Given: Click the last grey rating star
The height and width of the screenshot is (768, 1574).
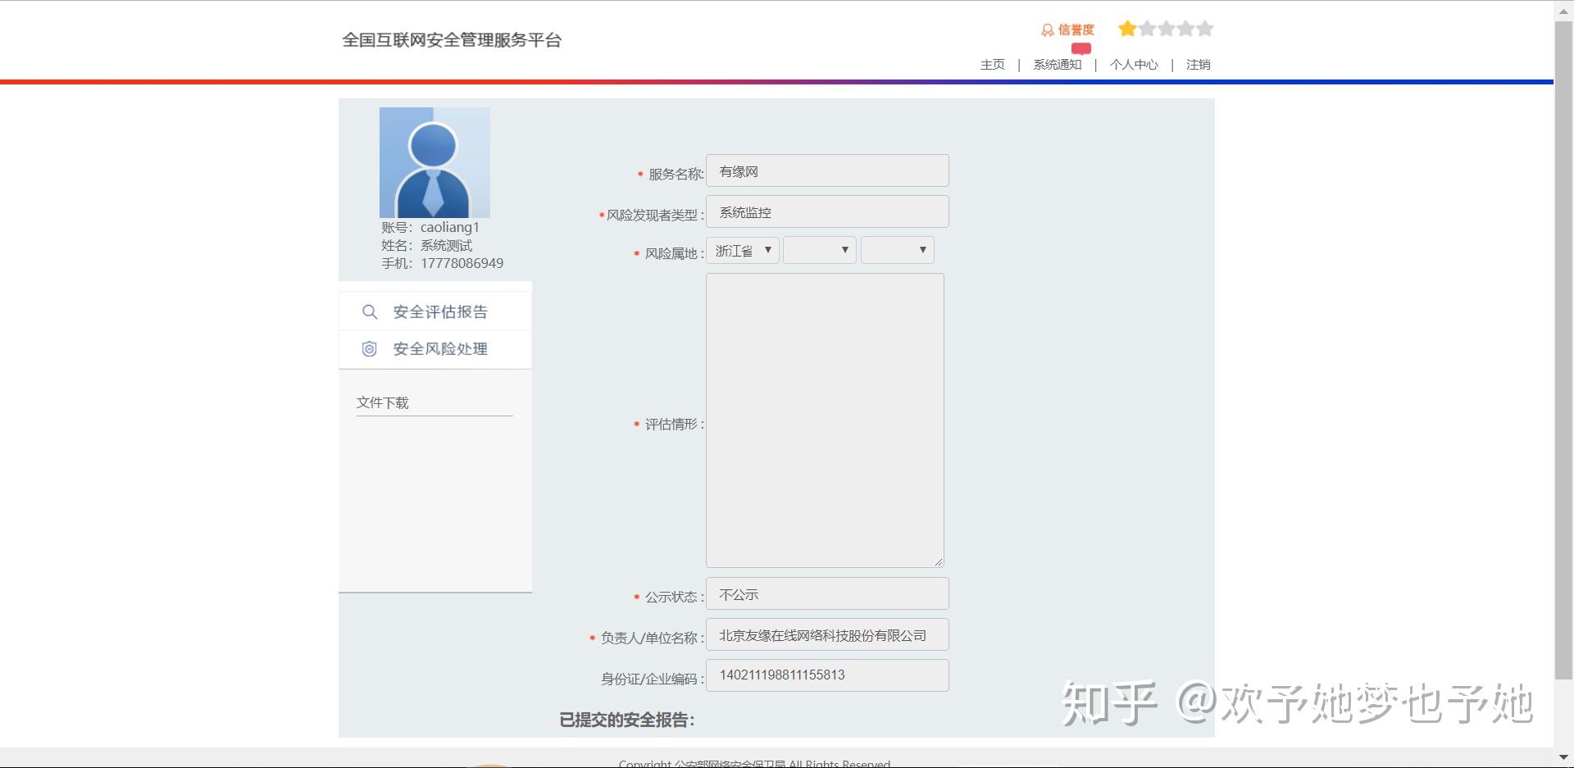Looking at the screenshot, I should coord(1204,30).
